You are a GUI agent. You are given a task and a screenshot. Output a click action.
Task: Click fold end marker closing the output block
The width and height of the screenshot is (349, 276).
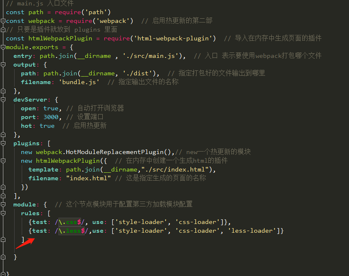(3, 91)
